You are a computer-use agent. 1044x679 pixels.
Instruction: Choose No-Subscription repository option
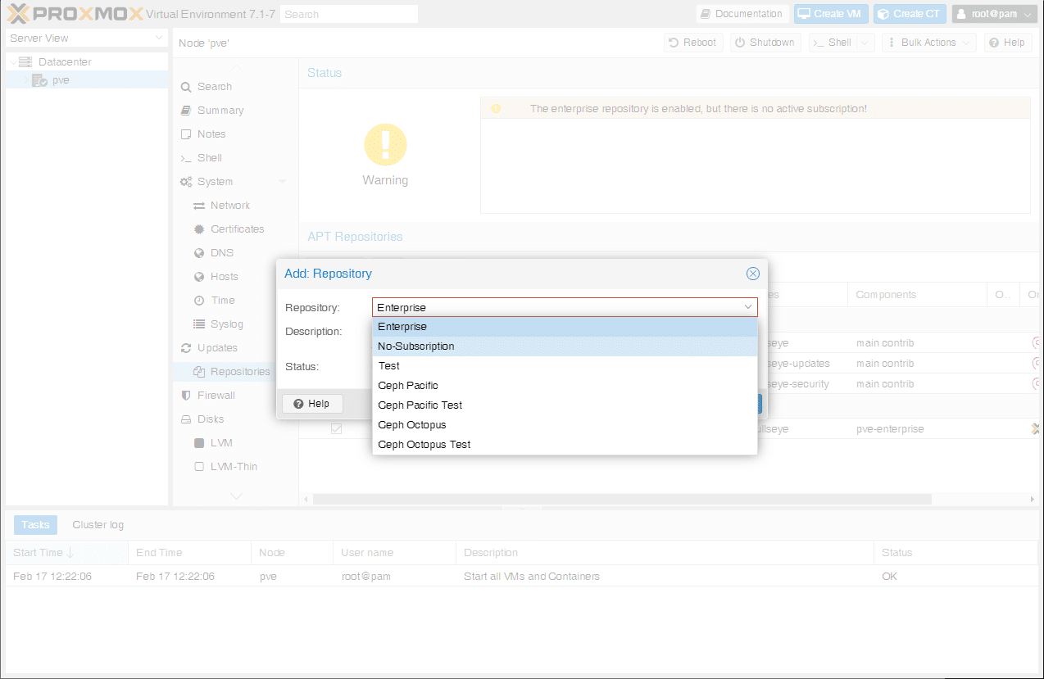[x=565, y=346]
